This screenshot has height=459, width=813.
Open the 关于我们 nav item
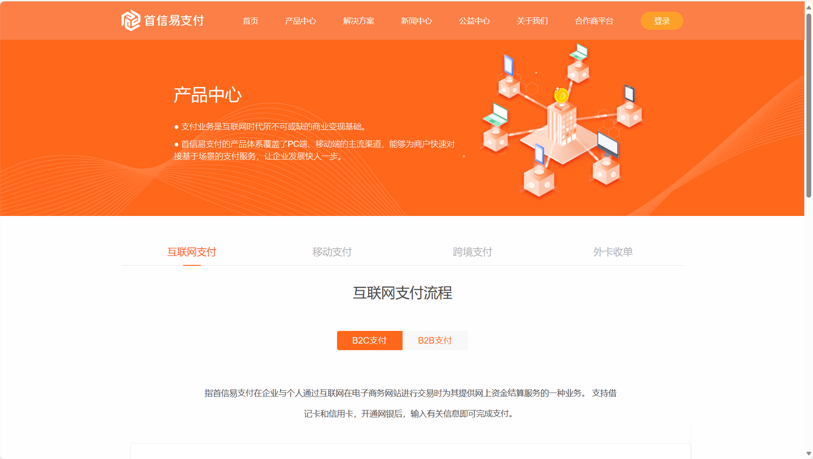click(532, 21)
